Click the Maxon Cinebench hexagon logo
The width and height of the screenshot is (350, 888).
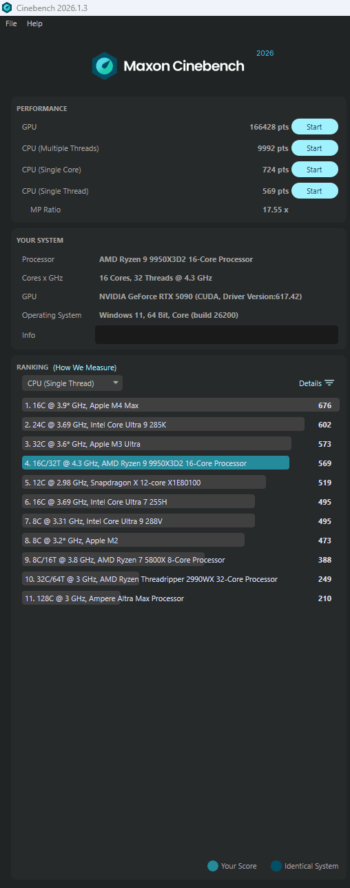[105, 66]
